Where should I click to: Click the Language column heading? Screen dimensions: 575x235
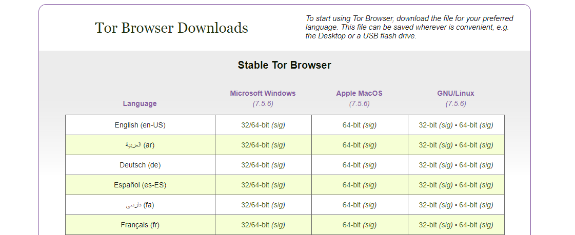(x=140, y=103)
